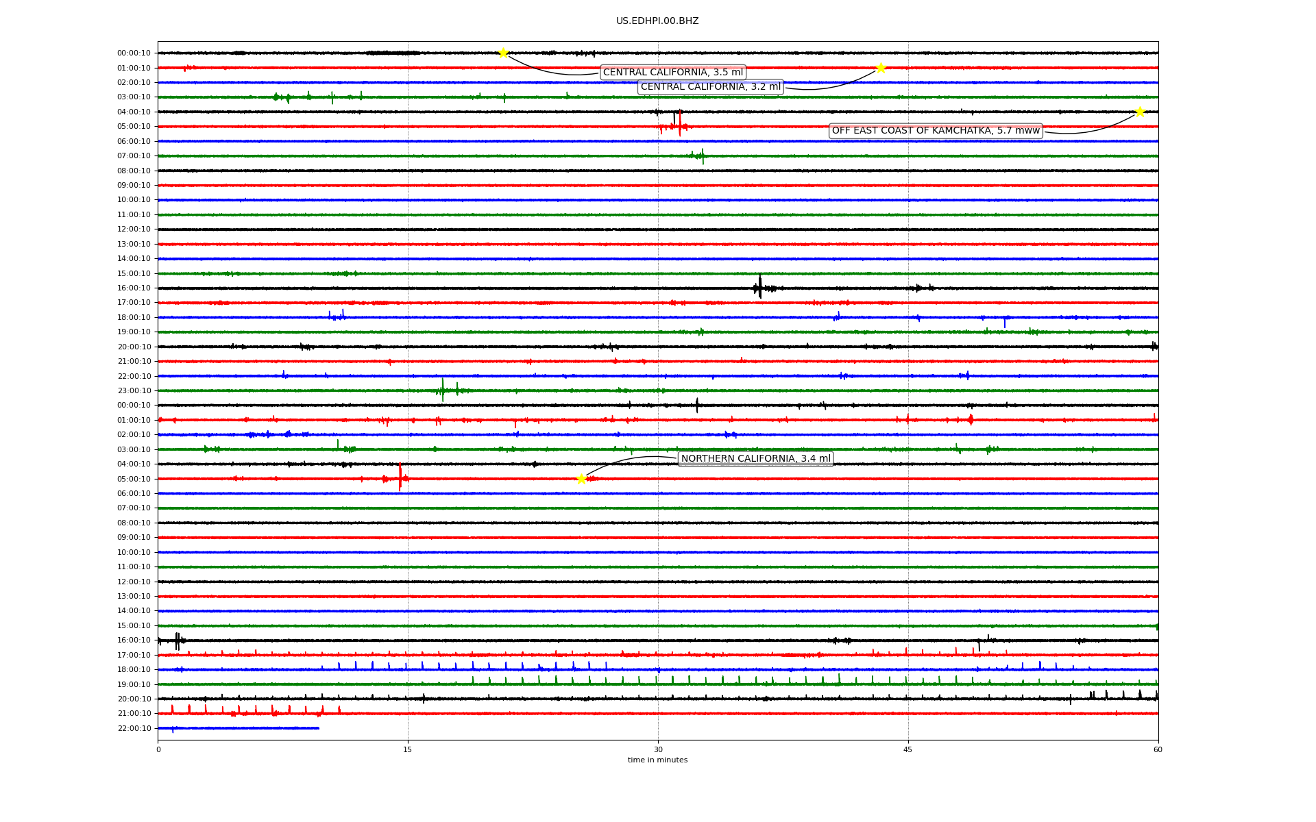Click the 30 tick label on x-axis
Screen dimensions: 1316x822
click(658, 749)
